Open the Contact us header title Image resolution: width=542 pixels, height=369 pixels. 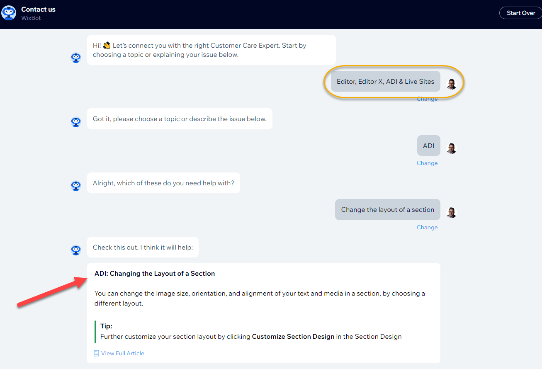[38, 9]
